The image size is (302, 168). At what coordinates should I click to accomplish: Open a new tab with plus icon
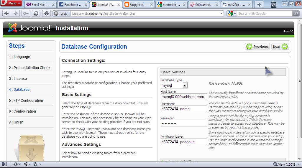pos(259,5)
